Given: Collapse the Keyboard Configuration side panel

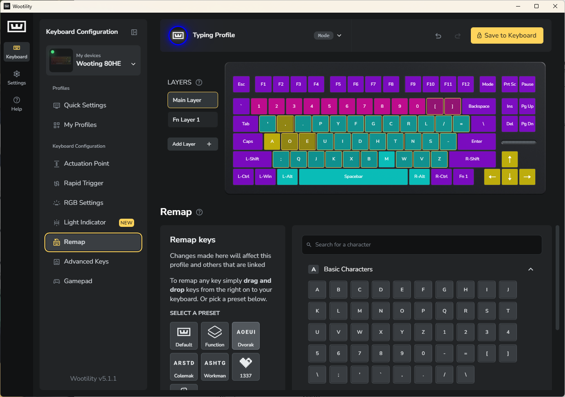Looking at the screenshot, I should pyautogui.click(x=134, y=32).
